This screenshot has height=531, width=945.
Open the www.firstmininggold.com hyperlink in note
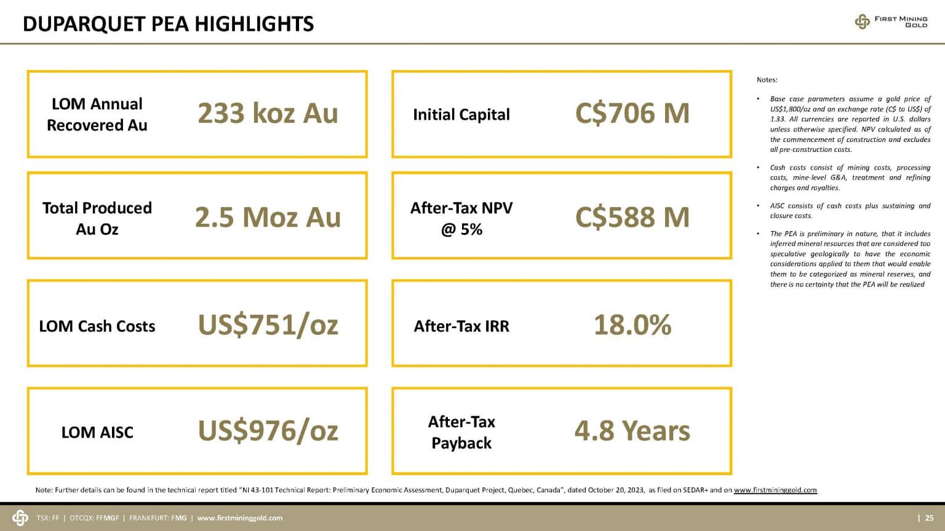(x=775, y=490)
